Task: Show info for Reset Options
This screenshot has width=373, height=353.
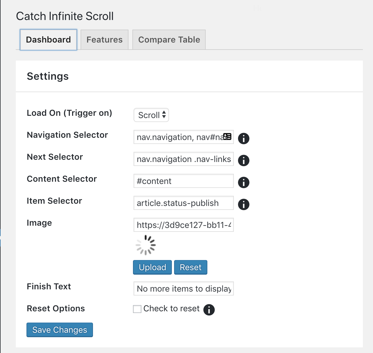Action: pyautogui.click(x=209, y=310)
